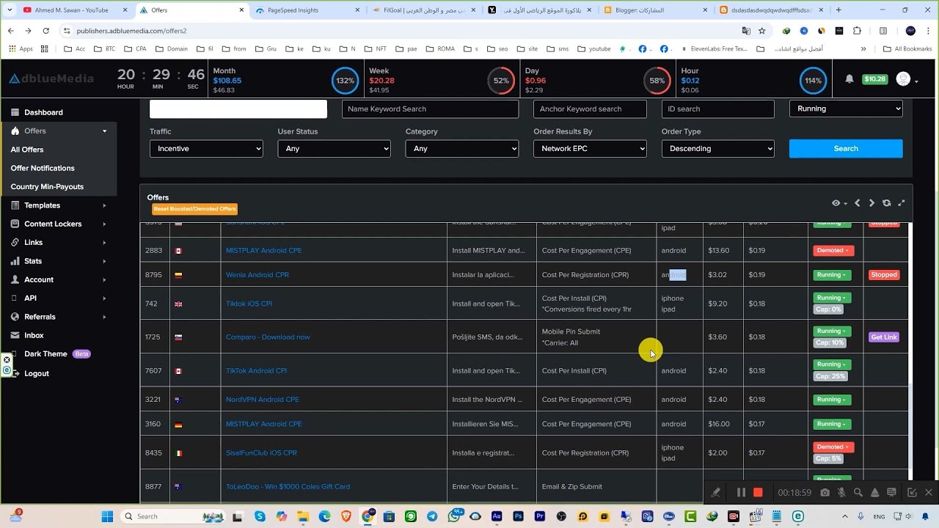Click the Month 132% progress circle

point(345,81)
